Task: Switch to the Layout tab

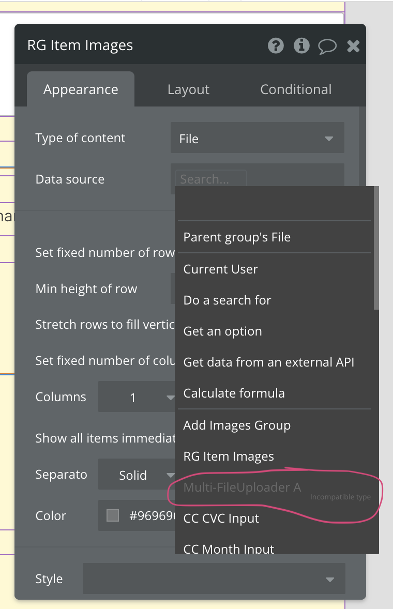Action: click(188, 89)
